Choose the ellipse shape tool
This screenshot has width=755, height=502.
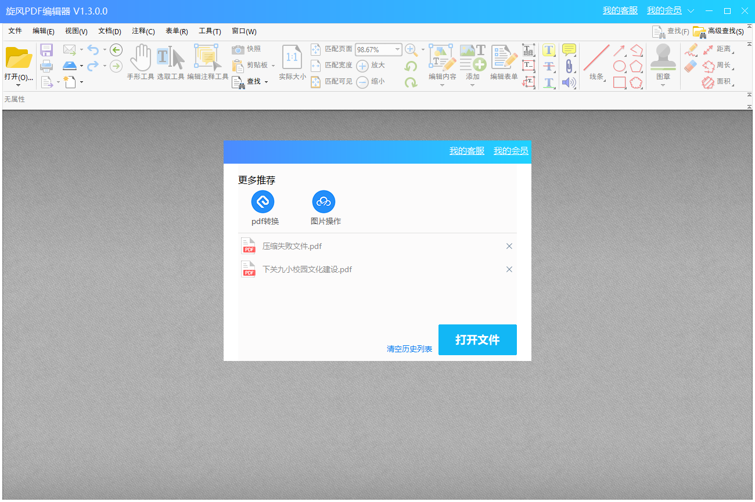click(620, 66)
